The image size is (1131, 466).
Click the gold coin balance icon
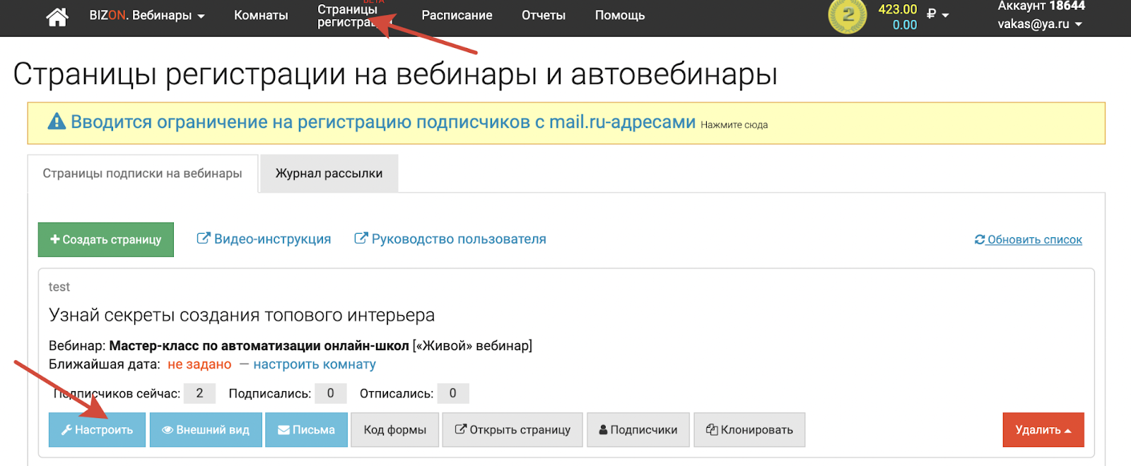pos(847,16)
